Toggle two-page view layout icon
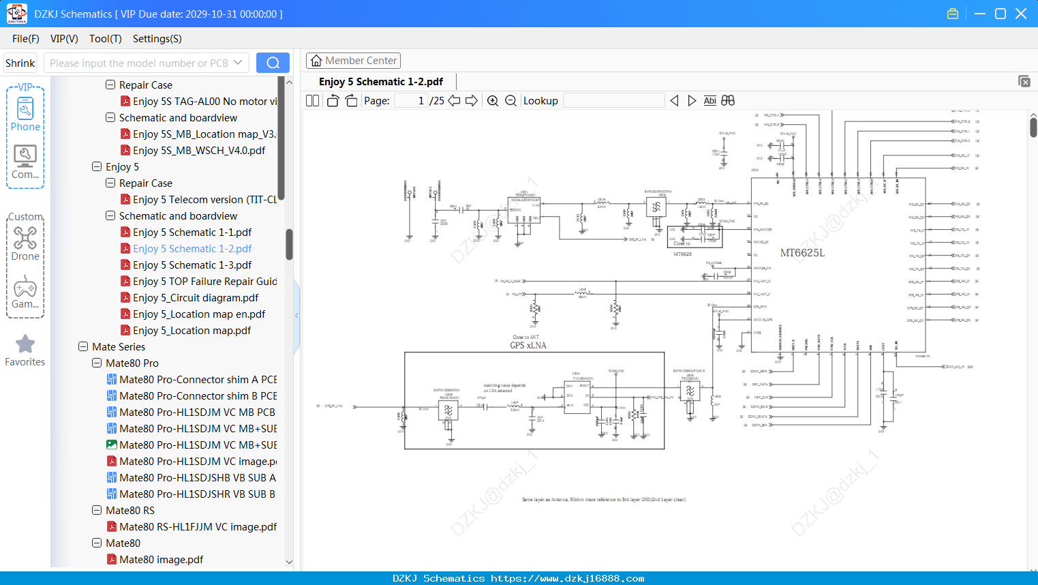 click(x=313, y=101)
